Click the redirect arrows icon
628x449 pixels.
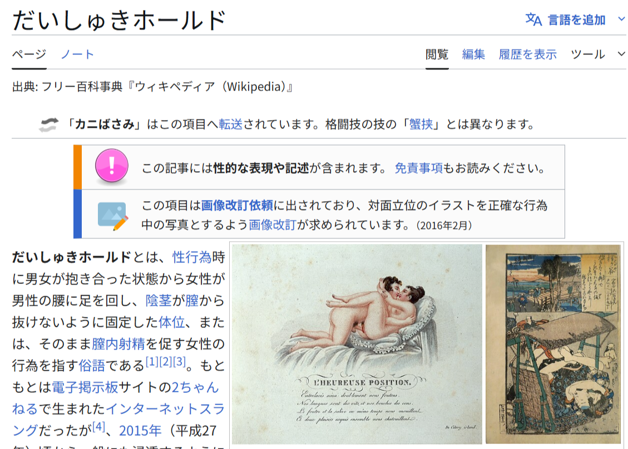point(48,124)
